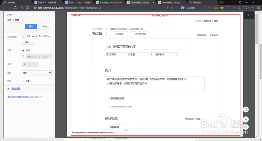This screenshot has width=262, height=141.
Task: Expand 更多设置 with the plus icon
Action: tap(8, 89)
